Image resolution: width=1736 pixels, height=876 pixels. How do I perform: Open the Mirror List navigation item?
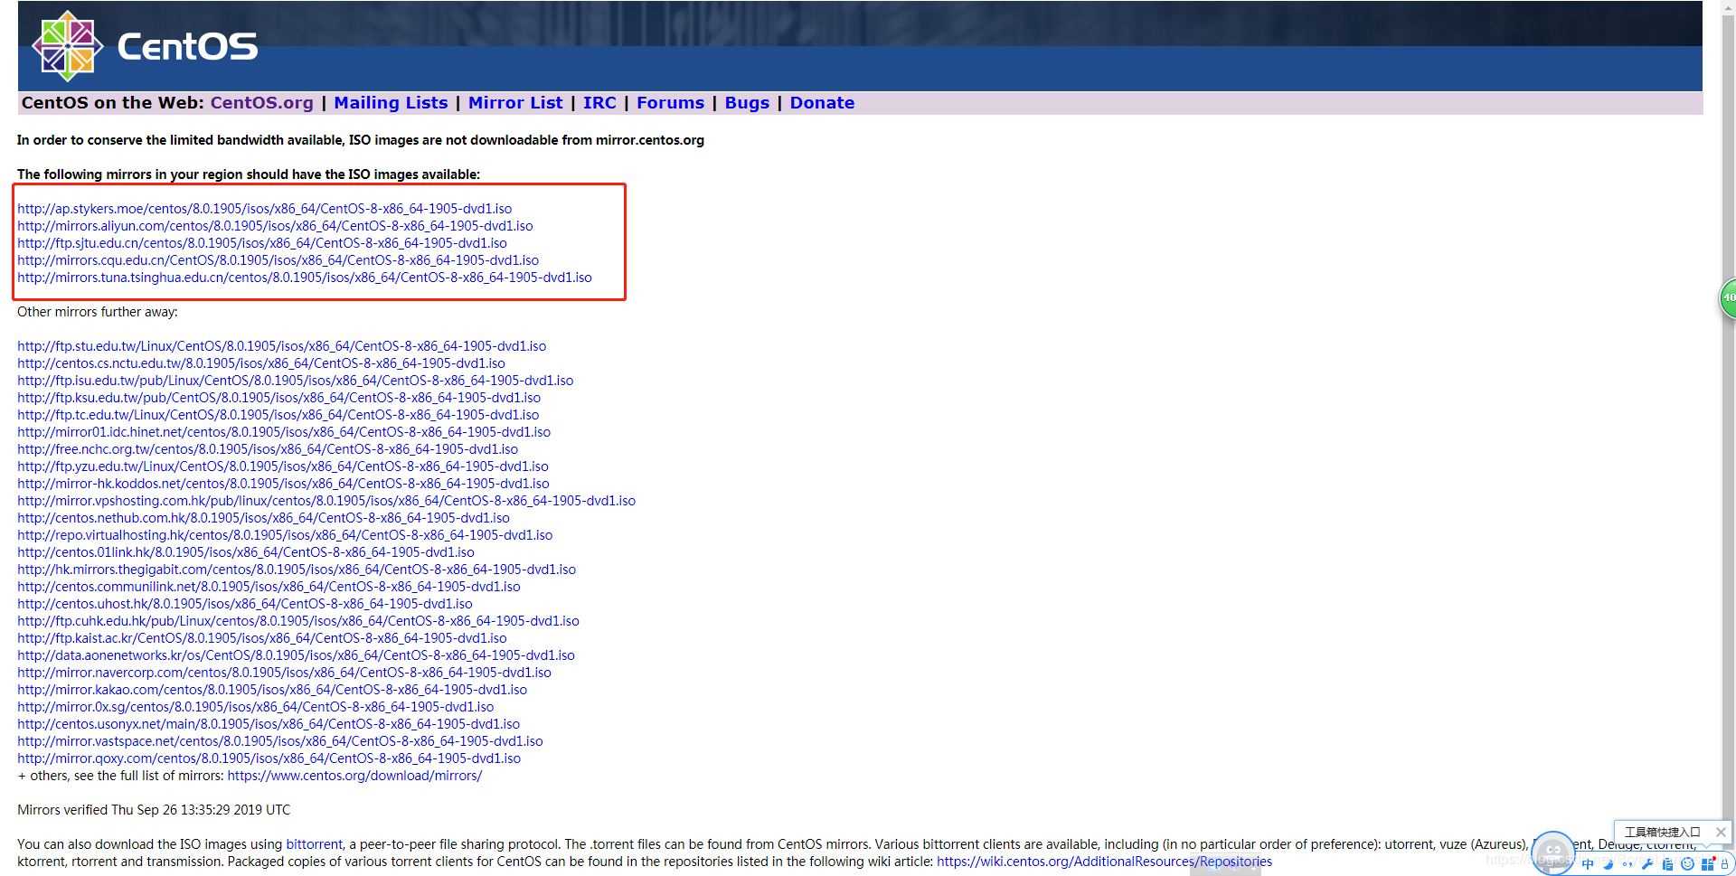(x=515, y=102)
